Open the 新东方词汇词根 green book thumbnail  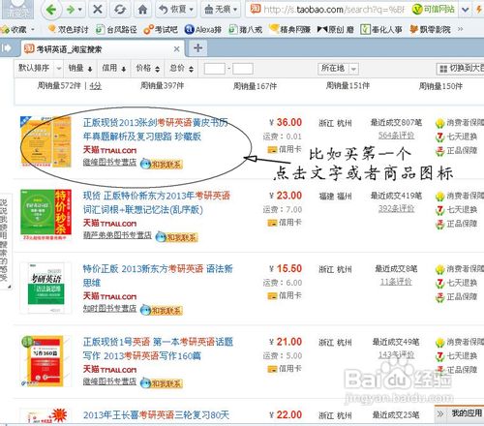[x=45, y=215]
